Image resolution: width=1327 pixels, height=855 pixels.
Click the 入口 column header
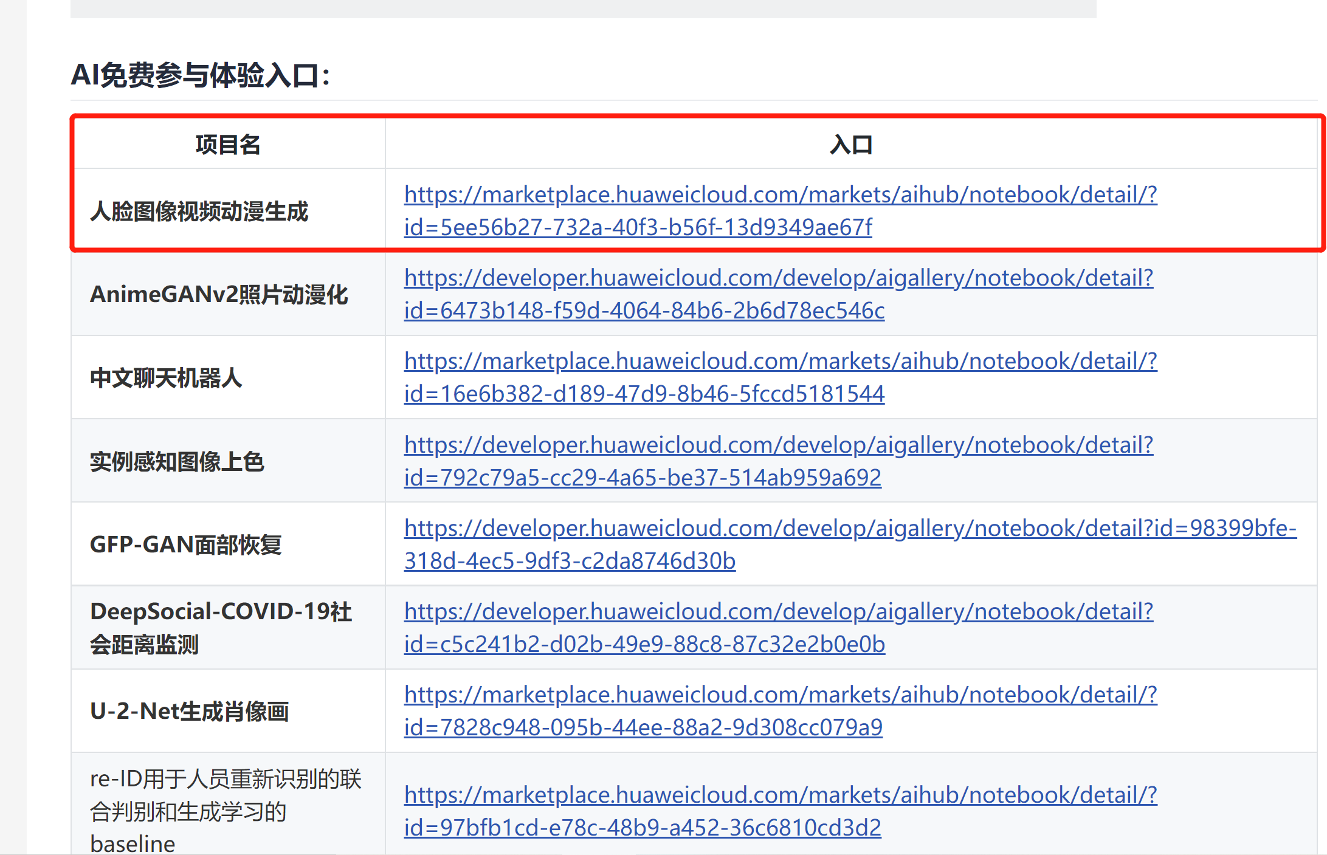coord(850,145)
